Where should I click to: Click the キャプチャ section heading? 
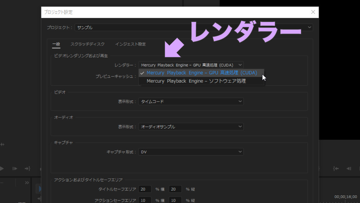pyautogui.click(x=64, y=143)
